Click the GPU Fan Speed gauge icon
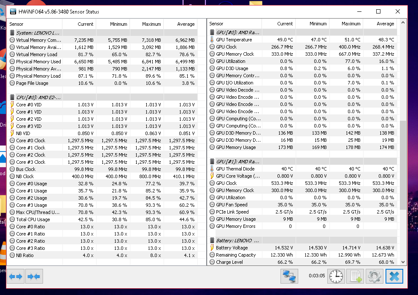Viewport: 418px width, 295px height. (x=212, y=205)
